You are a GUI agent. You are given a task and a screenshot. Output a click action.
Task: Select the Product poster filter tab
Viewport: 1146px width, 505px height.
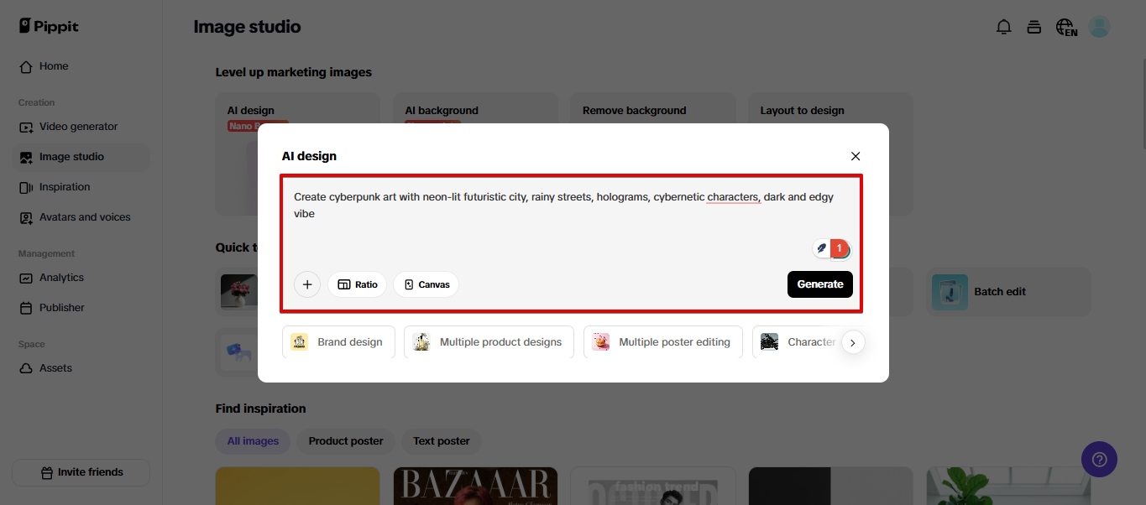click(345, 441)
